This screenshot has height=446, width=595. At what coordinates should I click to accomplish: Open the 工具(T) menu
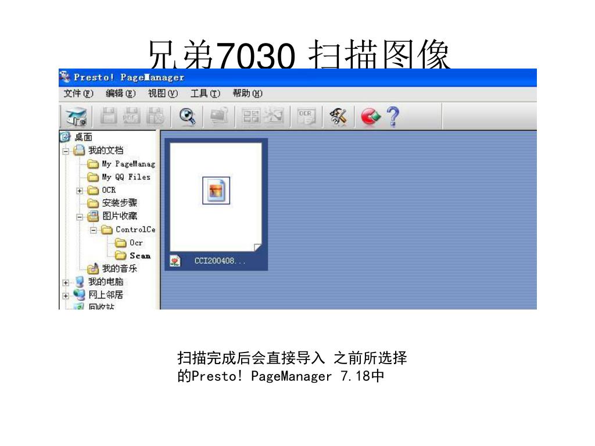point(205,93)
